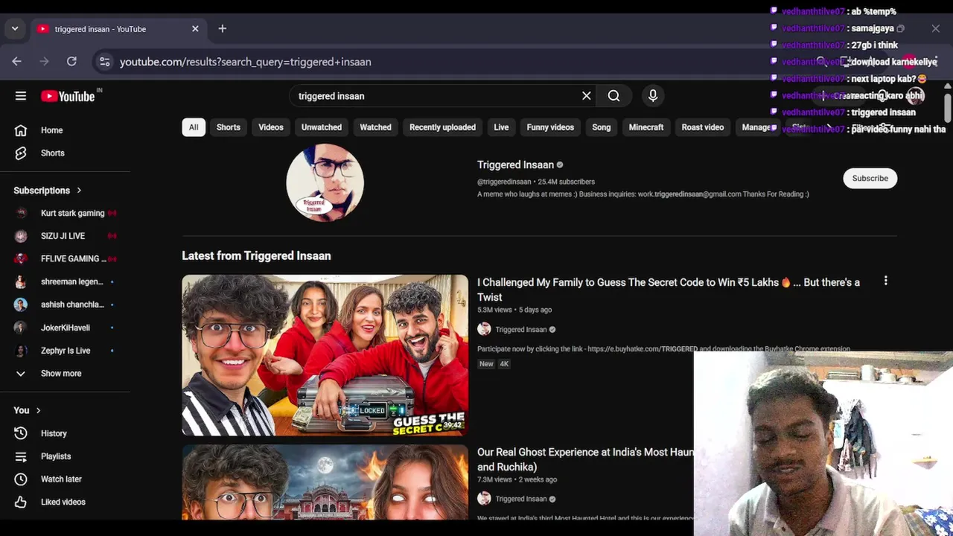Viewport: 953px width, 536px height.
Task: Select the Watched filter chip
Action: point(375,127)
